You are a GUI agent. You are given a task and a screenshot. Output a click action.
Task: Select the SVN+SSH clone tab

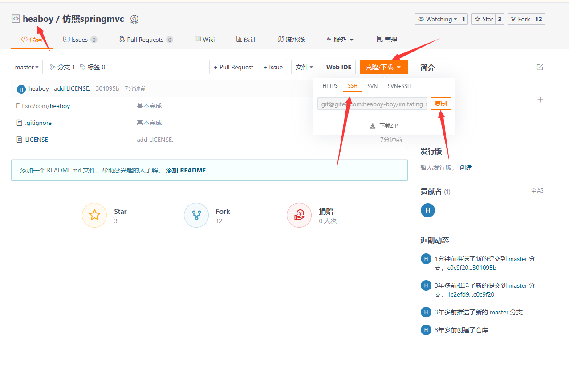coord(399,86)
